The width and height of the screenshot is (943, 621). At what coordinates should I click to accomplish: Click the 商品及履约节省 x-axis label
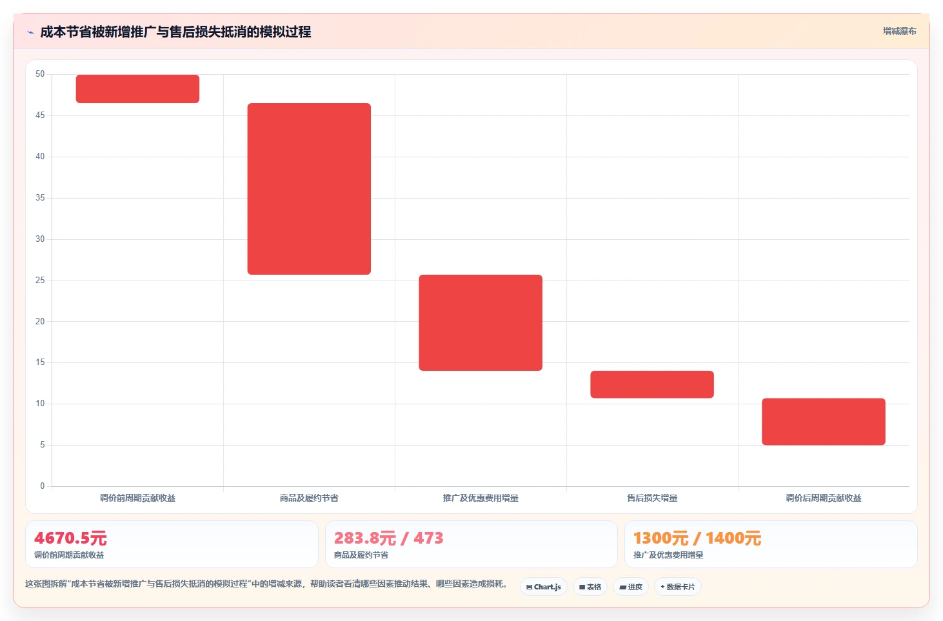[309, 498]
